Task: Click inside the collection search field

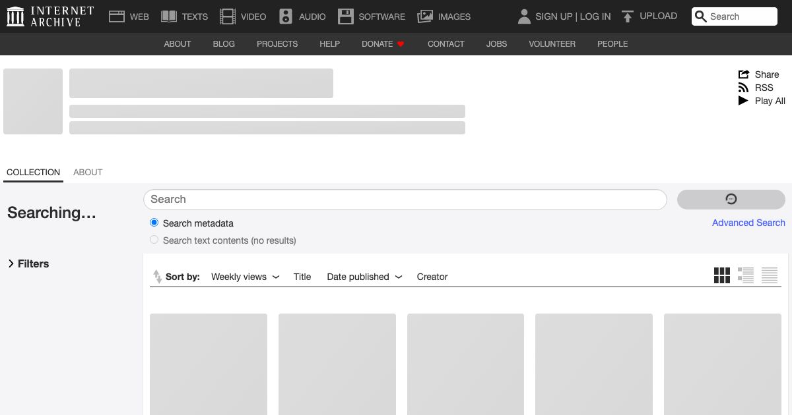Action: point(405,199)
